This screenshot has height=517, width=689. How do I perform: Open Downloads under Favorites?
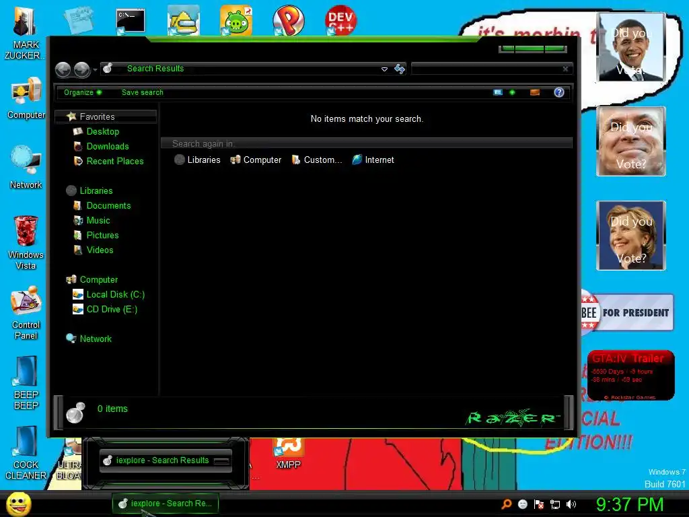pos(108,146)
